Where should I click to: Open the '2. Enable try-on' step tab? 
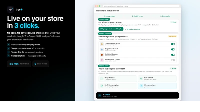[137, 16]
